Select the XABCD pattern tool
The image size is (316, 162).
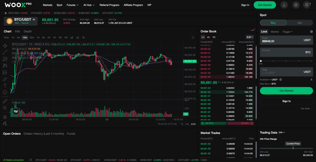pyautogui.click(x=5, y=65)
